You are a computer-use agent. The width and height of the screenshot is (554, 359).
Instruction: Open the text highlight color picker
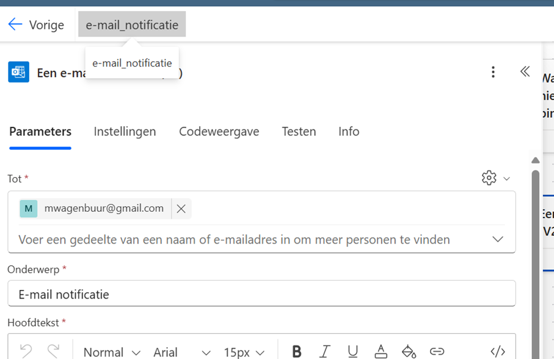click(x=409, y=351)
